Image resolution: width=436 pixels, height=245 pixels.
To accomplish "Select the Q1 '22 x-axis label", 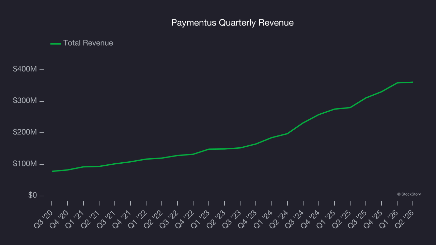I will (137, 218).
